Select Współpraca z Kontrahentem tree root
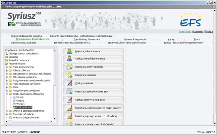 pyautogui.click(x=19, y=50)
